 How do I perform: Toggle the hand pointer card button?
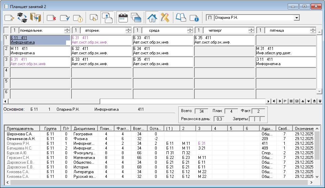pos(94,18)
